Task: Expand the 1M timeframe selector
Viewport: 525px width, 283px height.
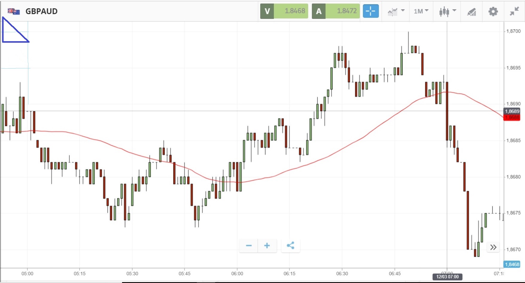Action: pos(421,11)
